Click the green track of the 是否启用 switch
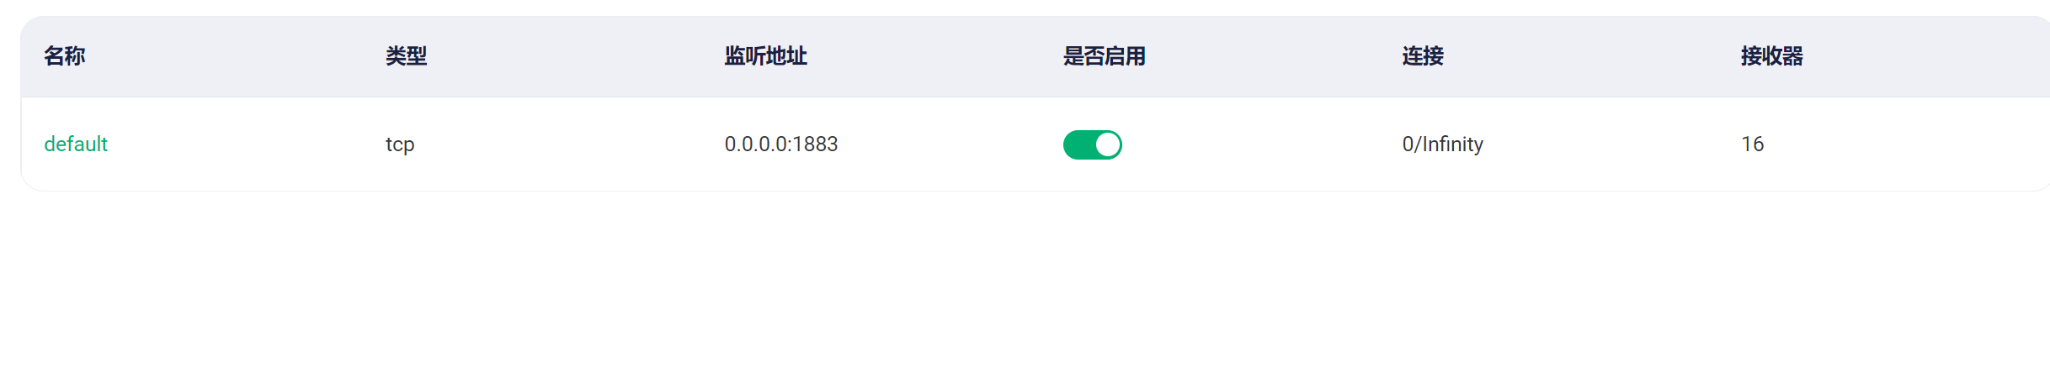This screenshot has width=2050, height=383. coord(1079,144)
